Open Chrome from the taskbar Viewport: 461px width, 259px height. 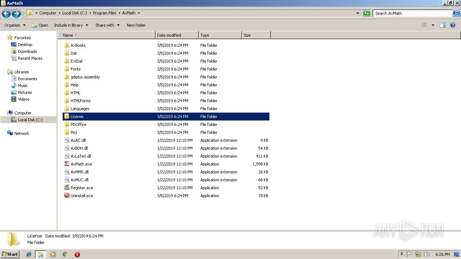tap(65, 254)
